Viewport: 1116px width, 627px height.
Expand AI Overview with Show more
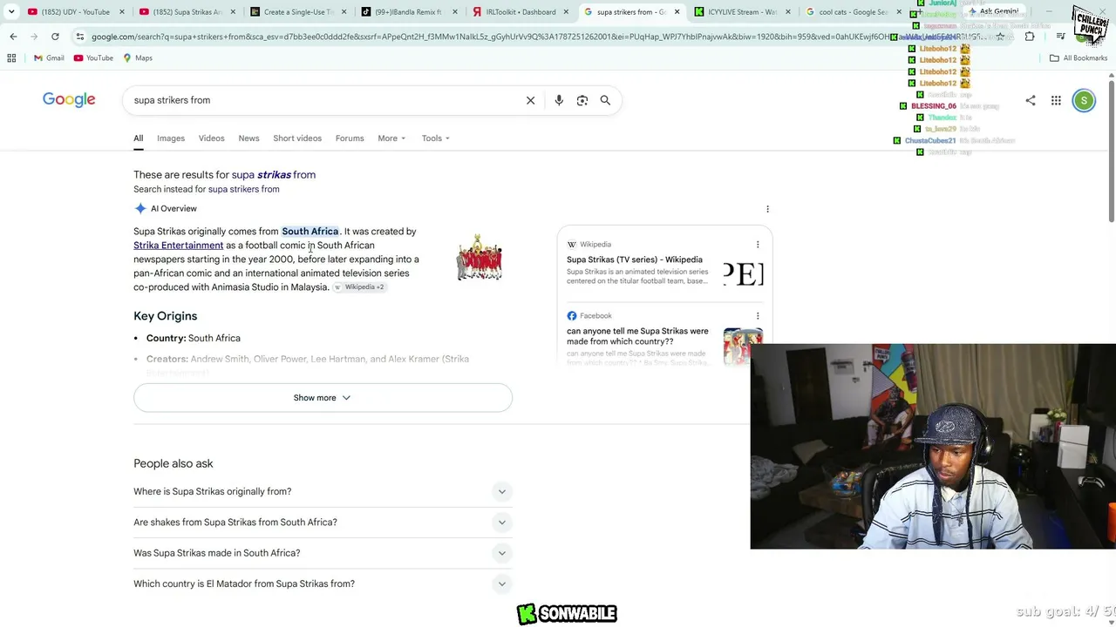click(323, 398)
